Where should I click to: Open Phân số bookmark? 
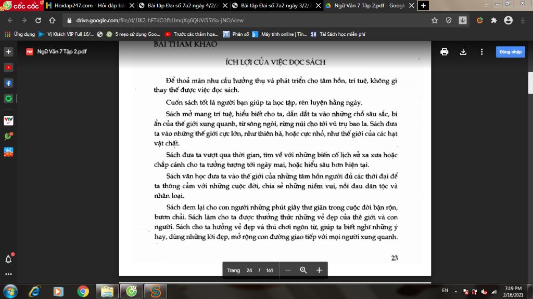pos(236,34)
